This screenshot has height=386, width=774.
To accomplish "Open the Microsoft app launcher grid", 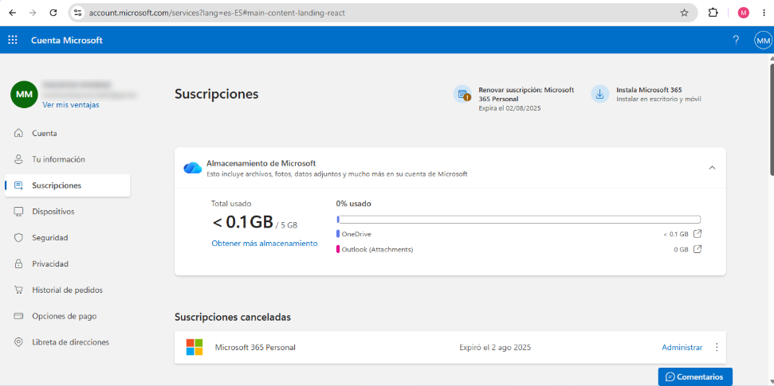I will pos(13,40).
